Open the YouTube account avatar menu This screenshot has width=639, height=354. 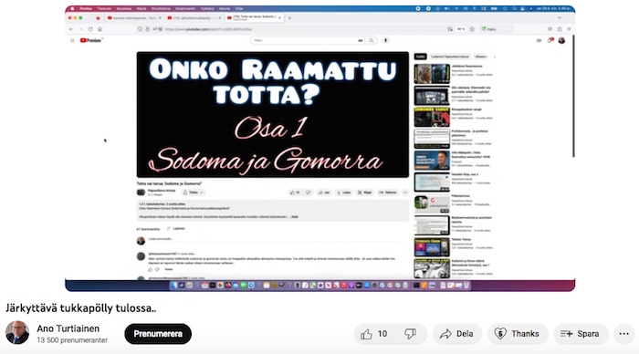click(x=561, y=40)
